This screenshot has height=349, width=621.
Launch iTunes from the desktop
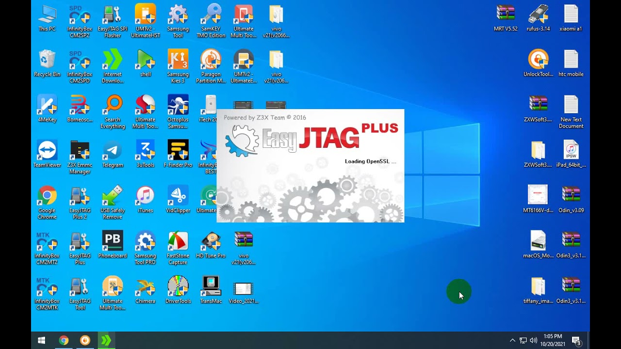(x=145, y=200)
